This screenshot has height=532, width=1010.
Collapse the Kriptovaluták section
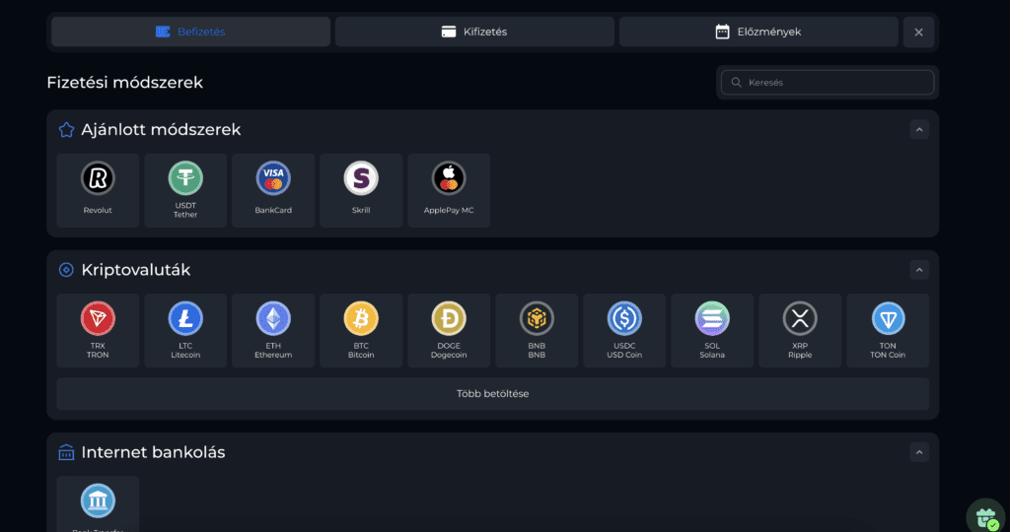[919, 270]
